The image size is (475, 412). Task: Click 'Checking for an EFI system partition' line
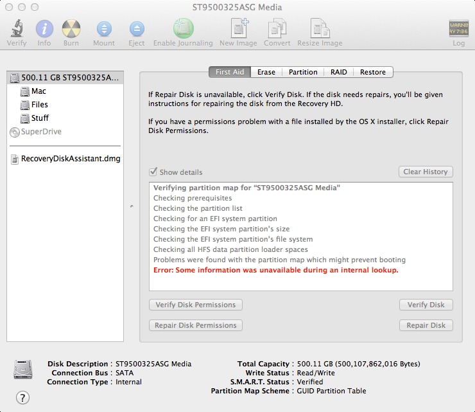215,219
